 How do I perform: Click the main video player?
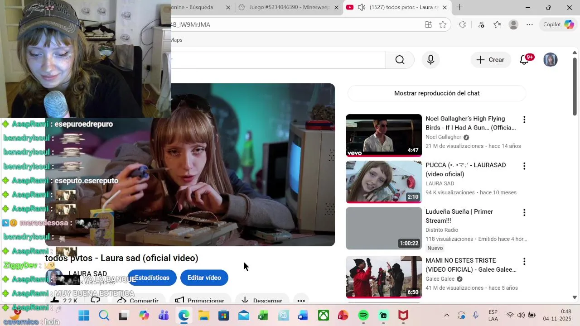pos(190,165)
